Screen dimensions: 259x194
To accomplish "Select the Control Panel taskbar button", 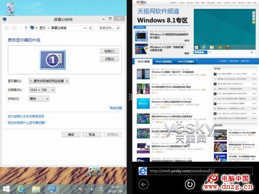I will coord(51,189).
